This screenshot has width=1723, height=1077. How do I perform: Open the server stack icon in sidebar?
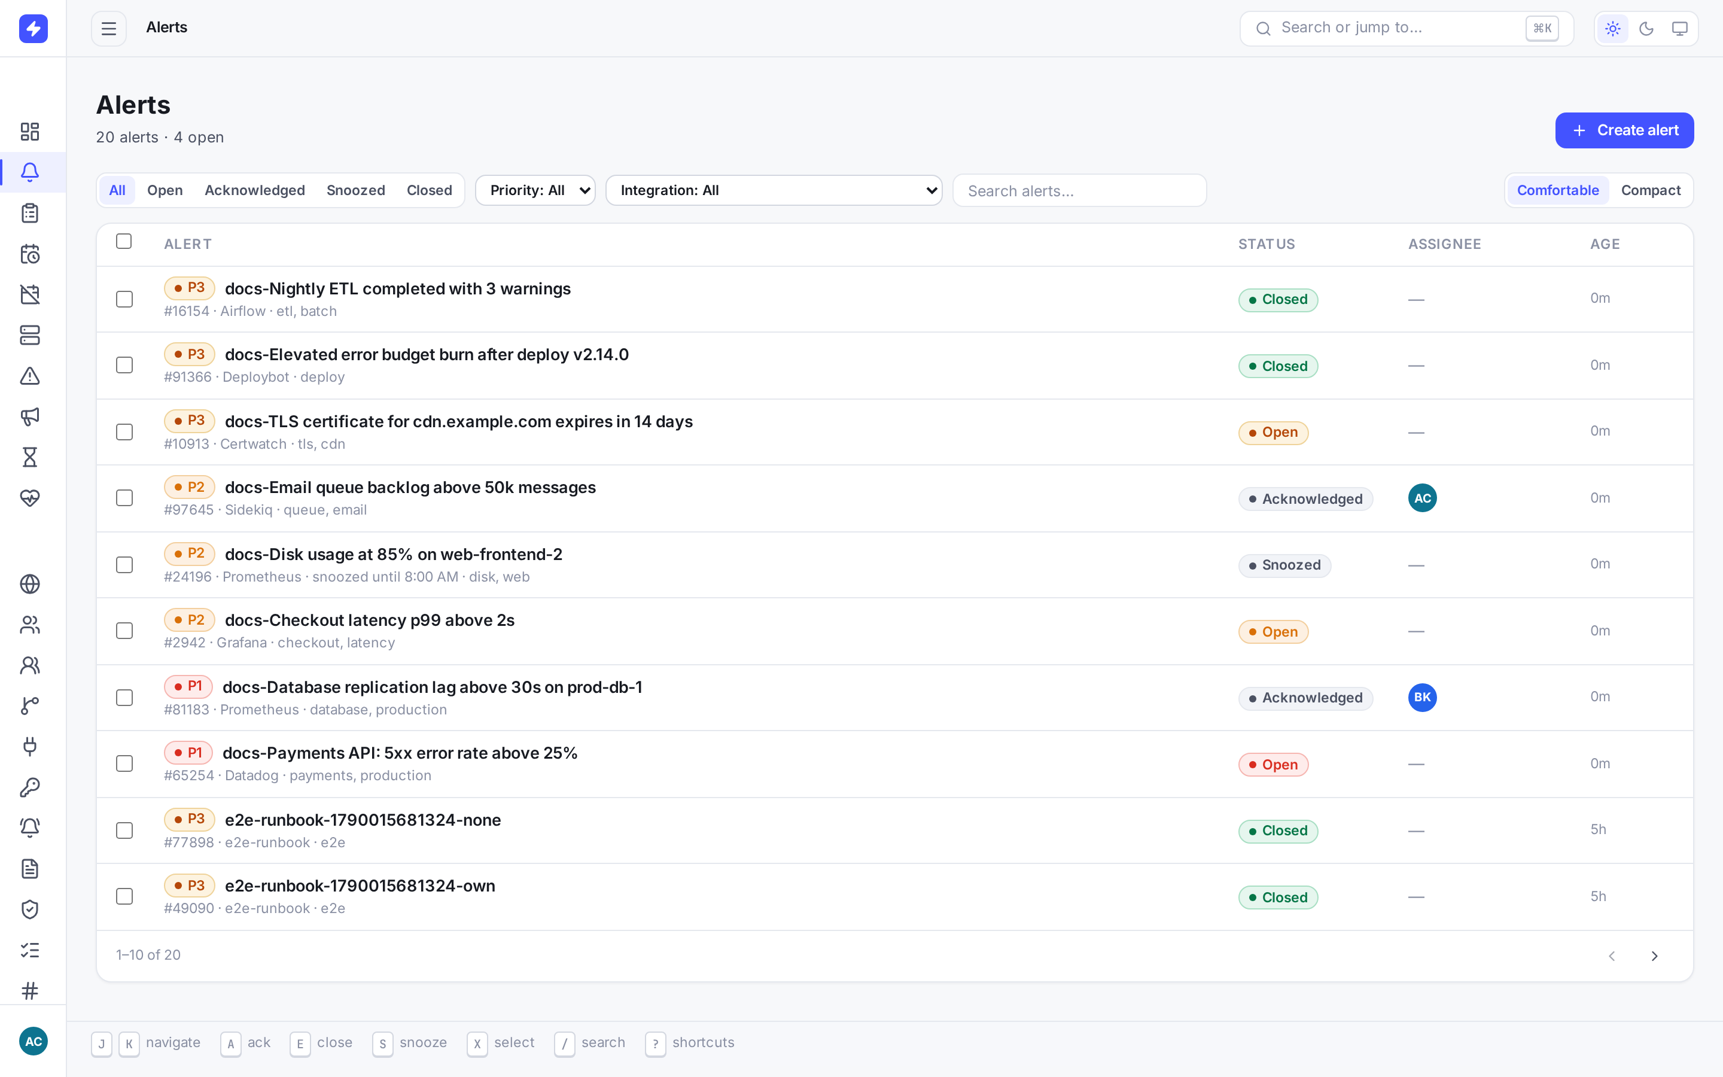click(30, 335)
